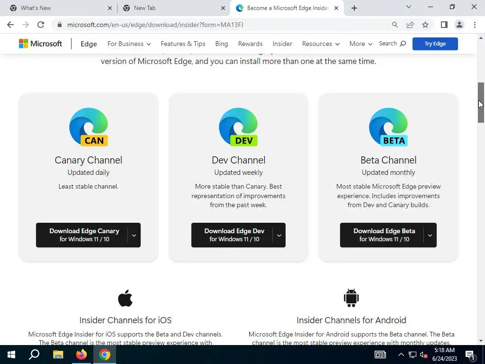Share this page using the share icon
485x364 pixels.
coord(410,25)
